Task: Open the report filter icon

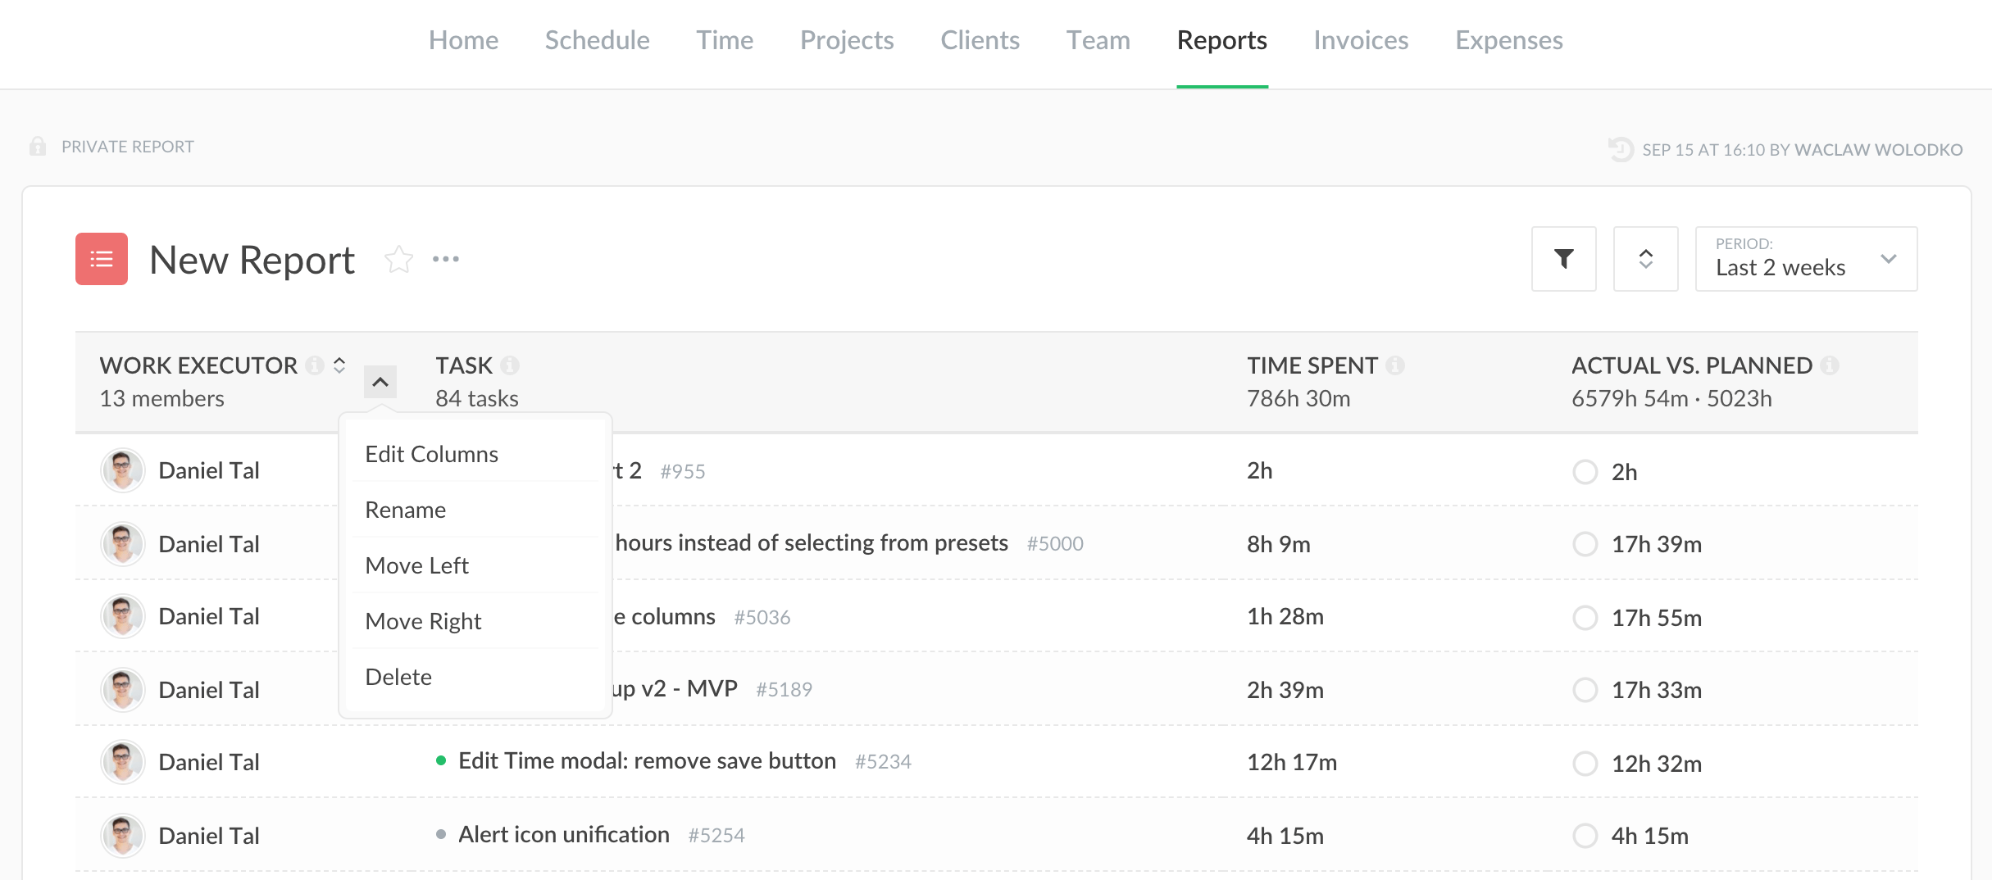Action: tap(1563, 259)
